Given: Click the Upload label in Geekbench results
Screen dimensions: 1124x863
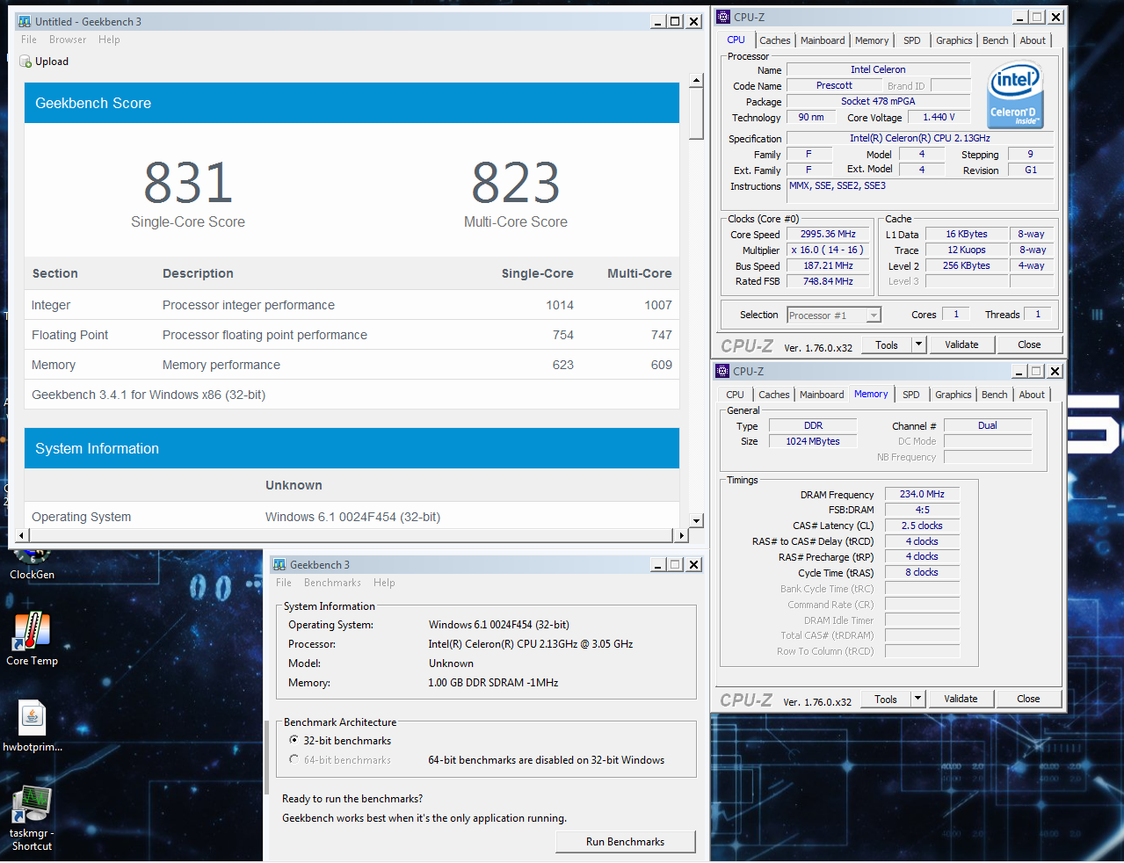Looking at the screenshot, I should [x=52, y=62].
